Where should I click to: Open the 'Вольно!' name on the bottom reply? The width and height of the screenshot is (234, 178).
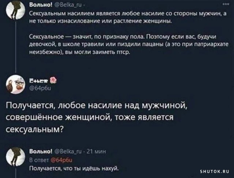41,151
